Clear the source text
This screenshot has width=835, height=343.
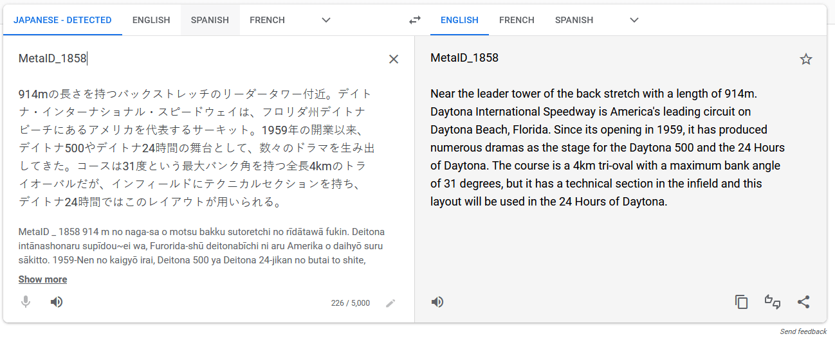point(394,59)
